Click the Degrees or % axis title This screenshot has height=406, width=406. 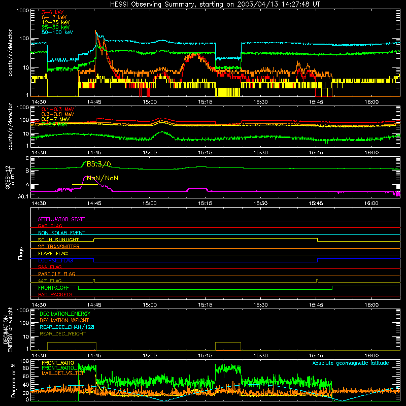tap(14, 380)
